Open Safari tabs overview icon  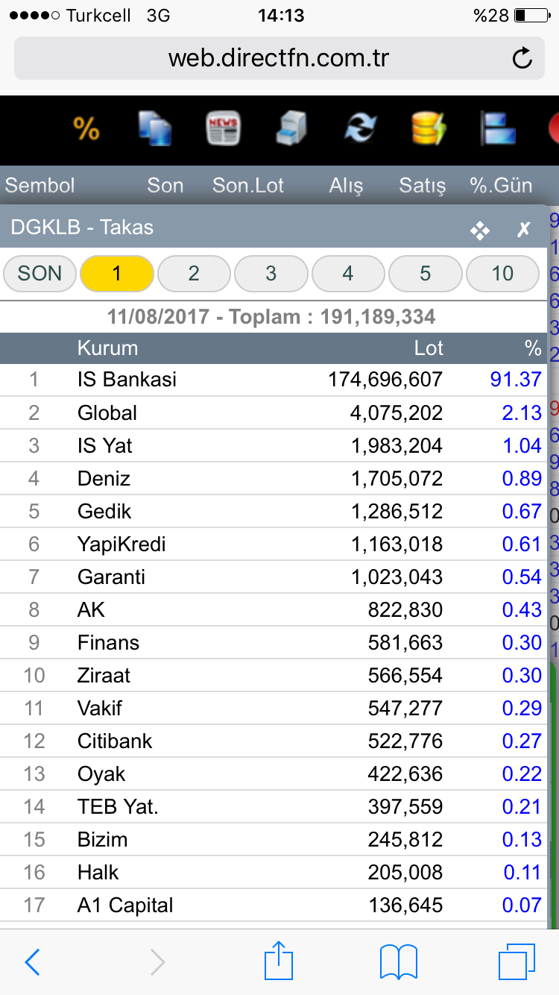point(517,962)
